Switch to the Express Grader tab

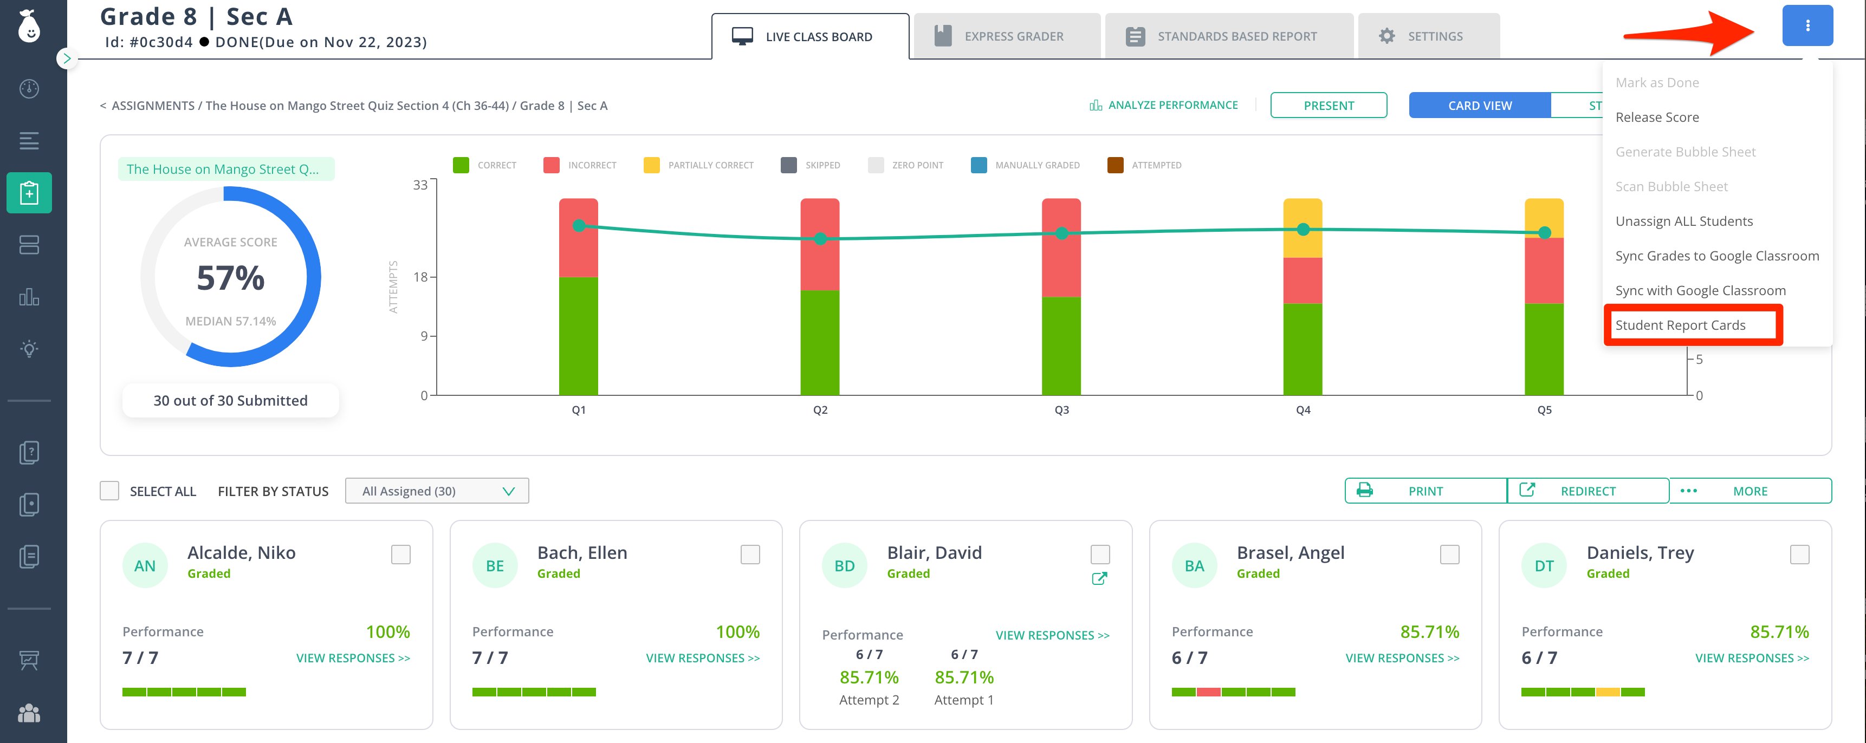[1007, 36]
